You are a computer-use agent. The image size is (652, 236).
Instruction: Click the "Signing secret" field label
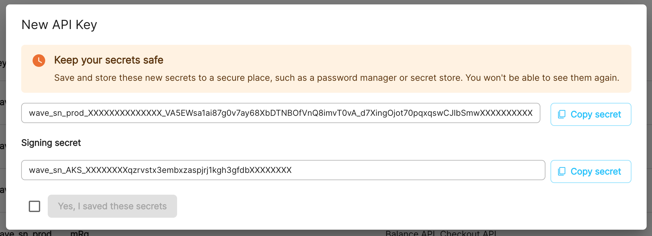(x=51, y=143)
